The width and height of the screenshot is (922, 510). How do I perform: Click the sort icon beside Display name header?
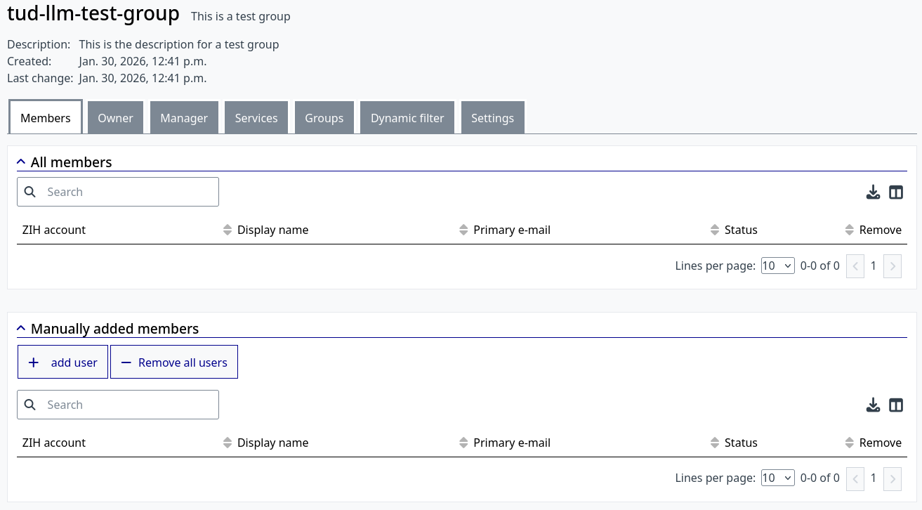[228, 230]
